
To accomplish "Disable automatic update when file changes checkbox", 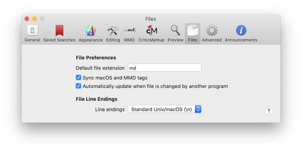I will 78,86.
